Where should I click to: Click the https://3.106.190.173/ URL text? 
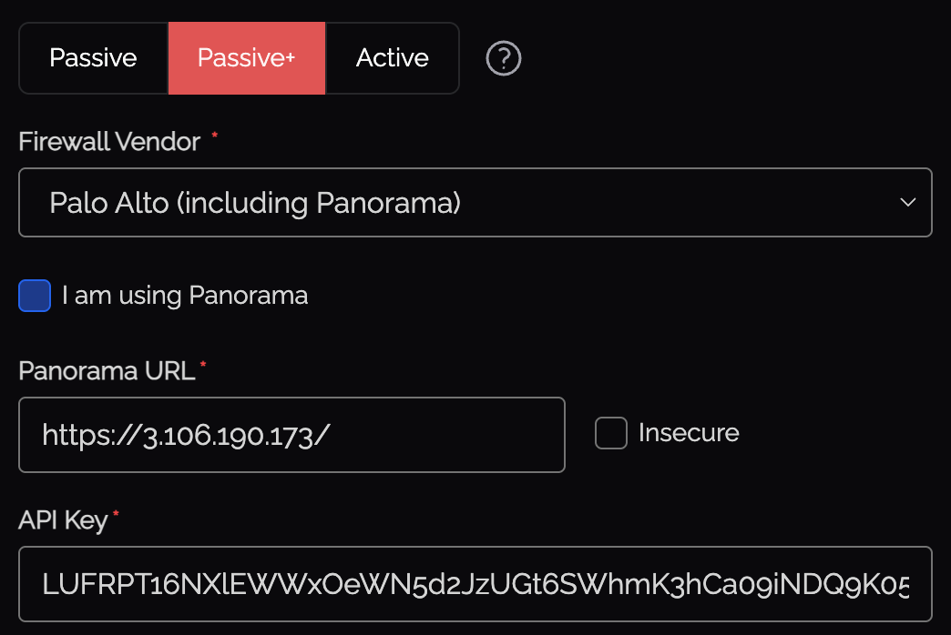point(185,435)
